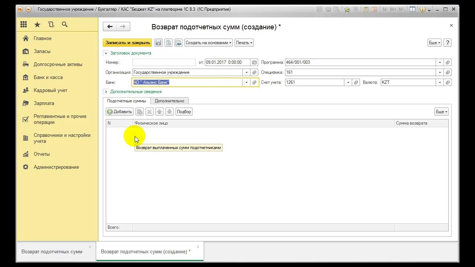The height and width of the screenshot is (267, 475).
Task: Open Организация record with open icon
Action: pos(254,72)
